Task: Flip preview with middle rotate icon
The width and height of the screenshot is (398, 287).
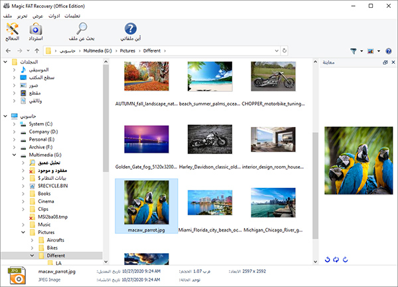Action: coord(336,259)
